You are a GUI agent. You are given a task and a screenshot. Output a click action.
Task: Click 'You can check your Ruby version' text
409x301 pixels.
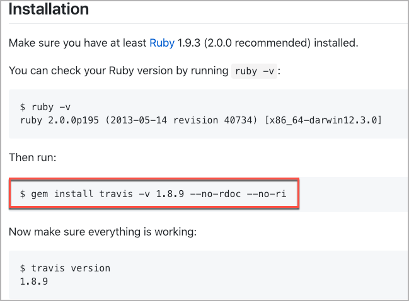tap(118, 71)
